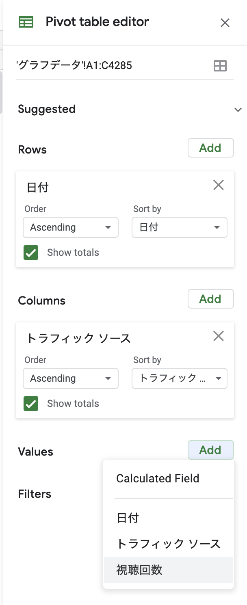Image resolution: width=247 pixels, height=605 pixels.
Task: Click Add button next to Rows
Action: pyautogui.click(x=210, y=148)
